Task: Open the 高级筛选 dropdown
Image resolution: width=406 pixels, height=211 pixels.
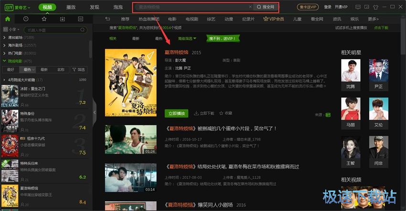Action: 187,39
